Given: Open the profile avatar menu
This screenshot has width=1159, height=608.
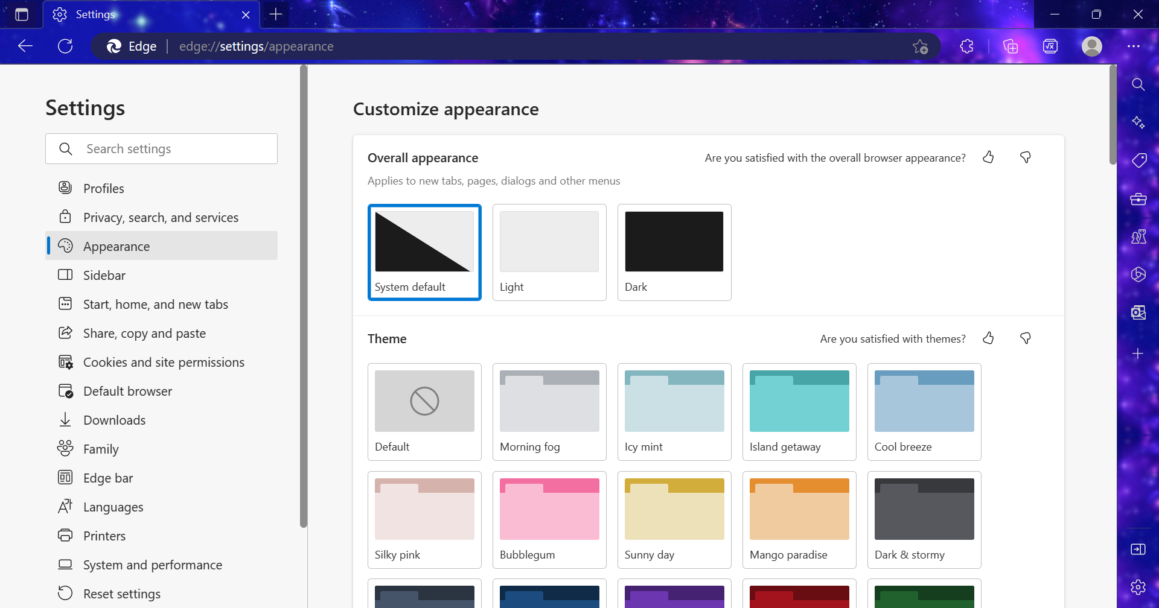Looking at the screenshot, I should tap(1091, 46).
